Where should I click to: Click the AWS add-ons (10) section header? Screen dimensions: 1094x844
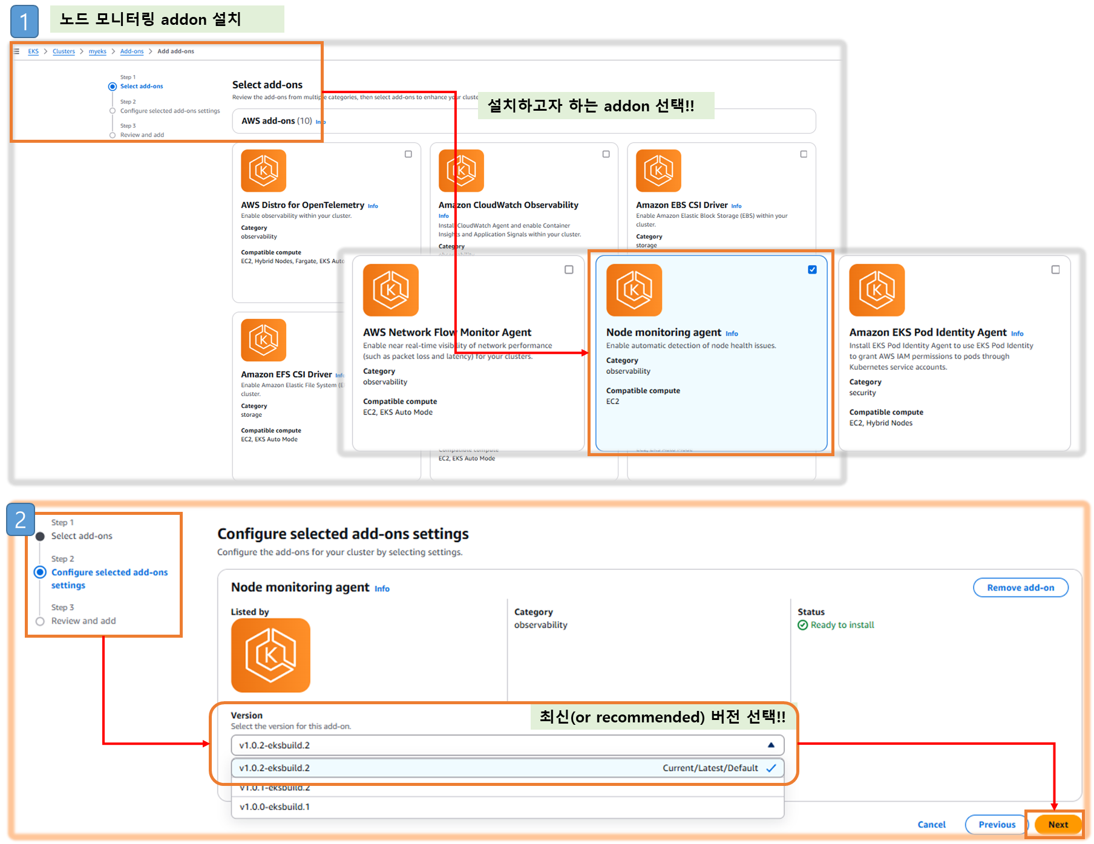[277, 121]
